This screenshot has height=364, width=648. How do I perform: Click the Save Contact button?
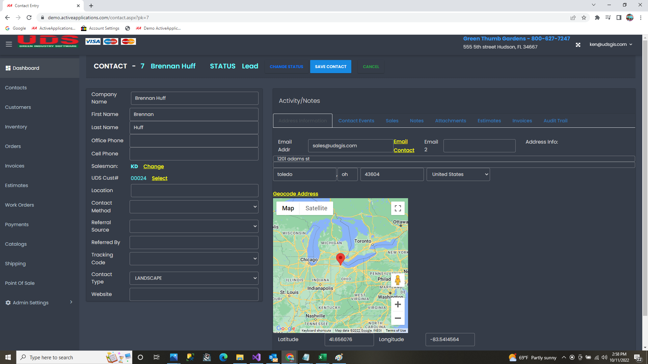(x=330, y=66)
